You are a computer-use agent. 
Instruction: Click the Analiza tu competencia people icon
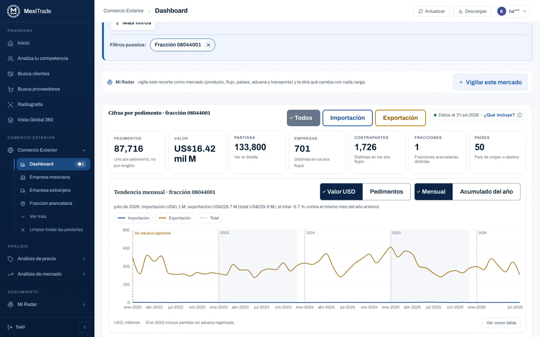(x=10, y=59)
